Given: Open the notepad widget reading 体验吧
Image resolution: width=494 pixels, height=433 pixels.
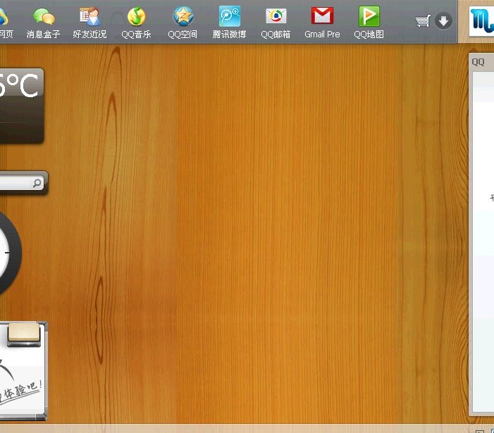Looking at the screenshot, I should tap(23, 371).
